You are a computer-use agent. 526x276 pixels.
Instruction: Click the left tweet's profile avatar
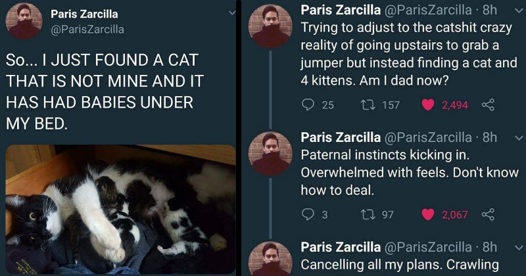pyautogui.click(x=24, y=21)
